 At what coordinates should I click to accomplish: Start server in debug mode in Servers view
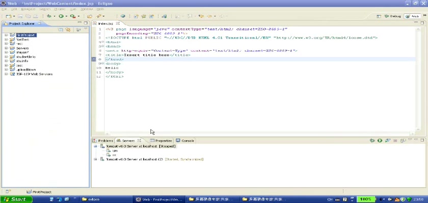(372, 140)
